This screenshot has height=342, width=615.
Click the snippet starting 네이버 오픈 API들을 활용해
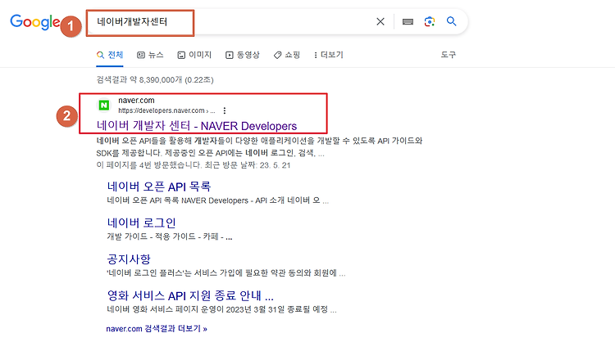point(259,146)
